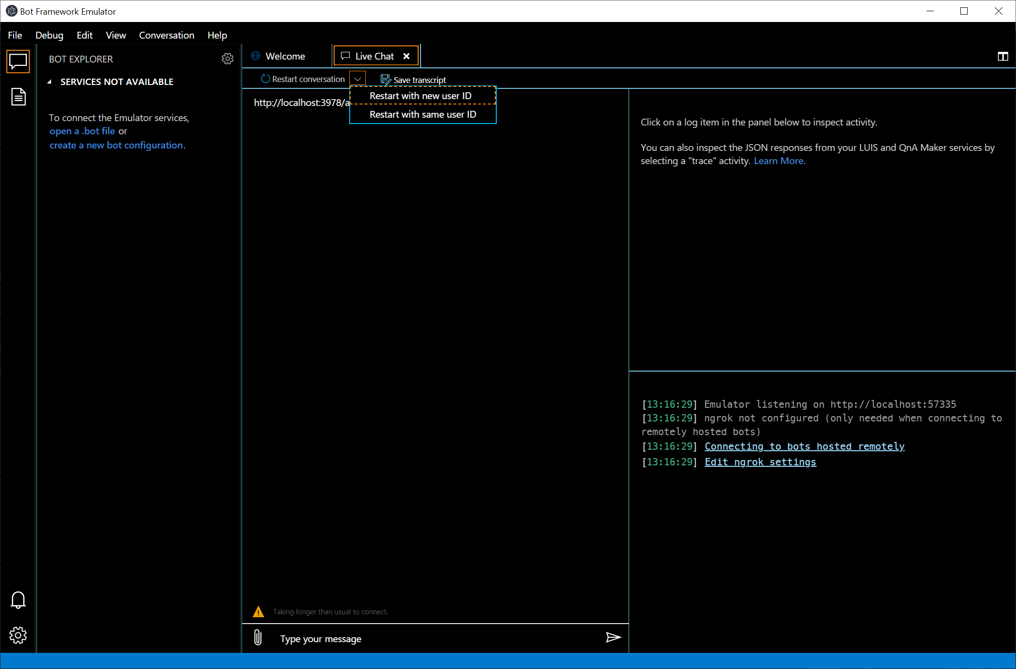The width and height of the screenshot is (1016, 669).
Task: Open the Resources document icon in sidebar
Action: click(x=18, y=97)
